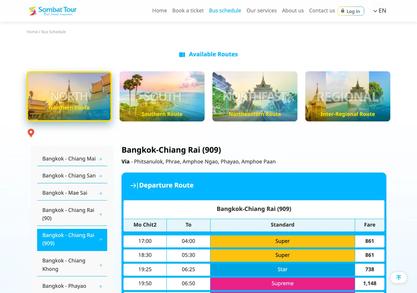Click the lock icon in Log in

tap(343, 11)
